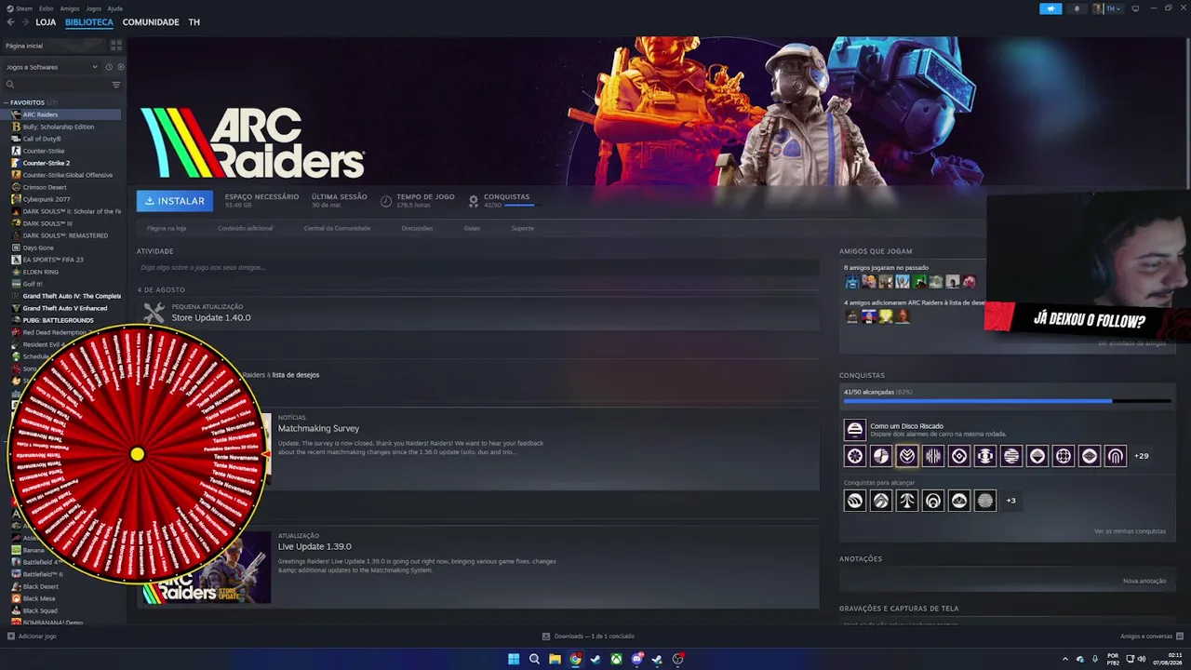Select Crimson Desert in the library

coord(61,187)
